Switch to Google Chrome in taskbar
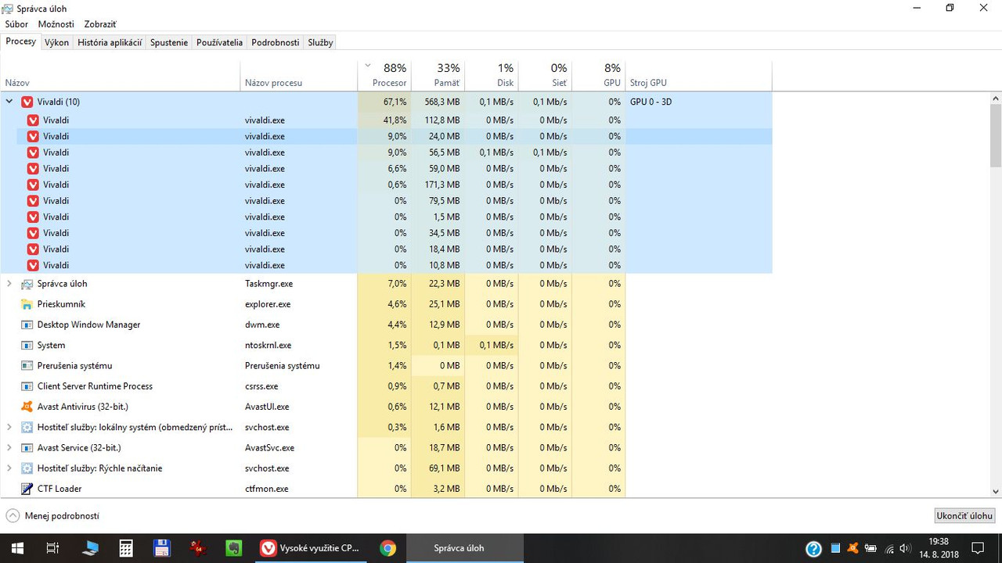The width and height of the screenshot is (1002, 563). pyautogui.click(x=387, y=548)
